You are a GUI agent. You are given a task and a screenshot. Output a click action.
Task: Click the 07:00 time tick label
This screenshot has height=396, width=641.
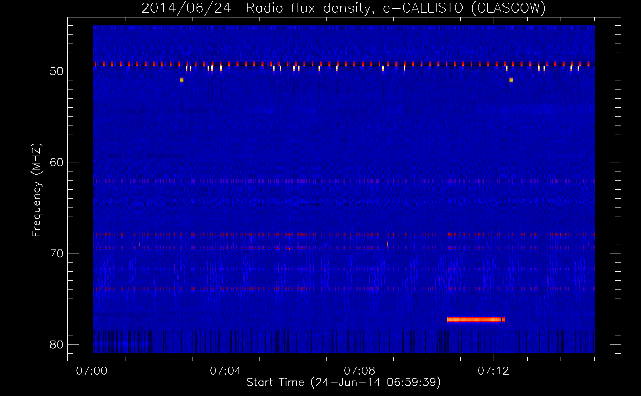92,371
